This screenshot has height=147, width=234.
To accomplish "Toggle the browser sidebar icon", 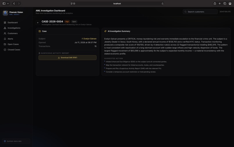I will [x=4, y=3].
